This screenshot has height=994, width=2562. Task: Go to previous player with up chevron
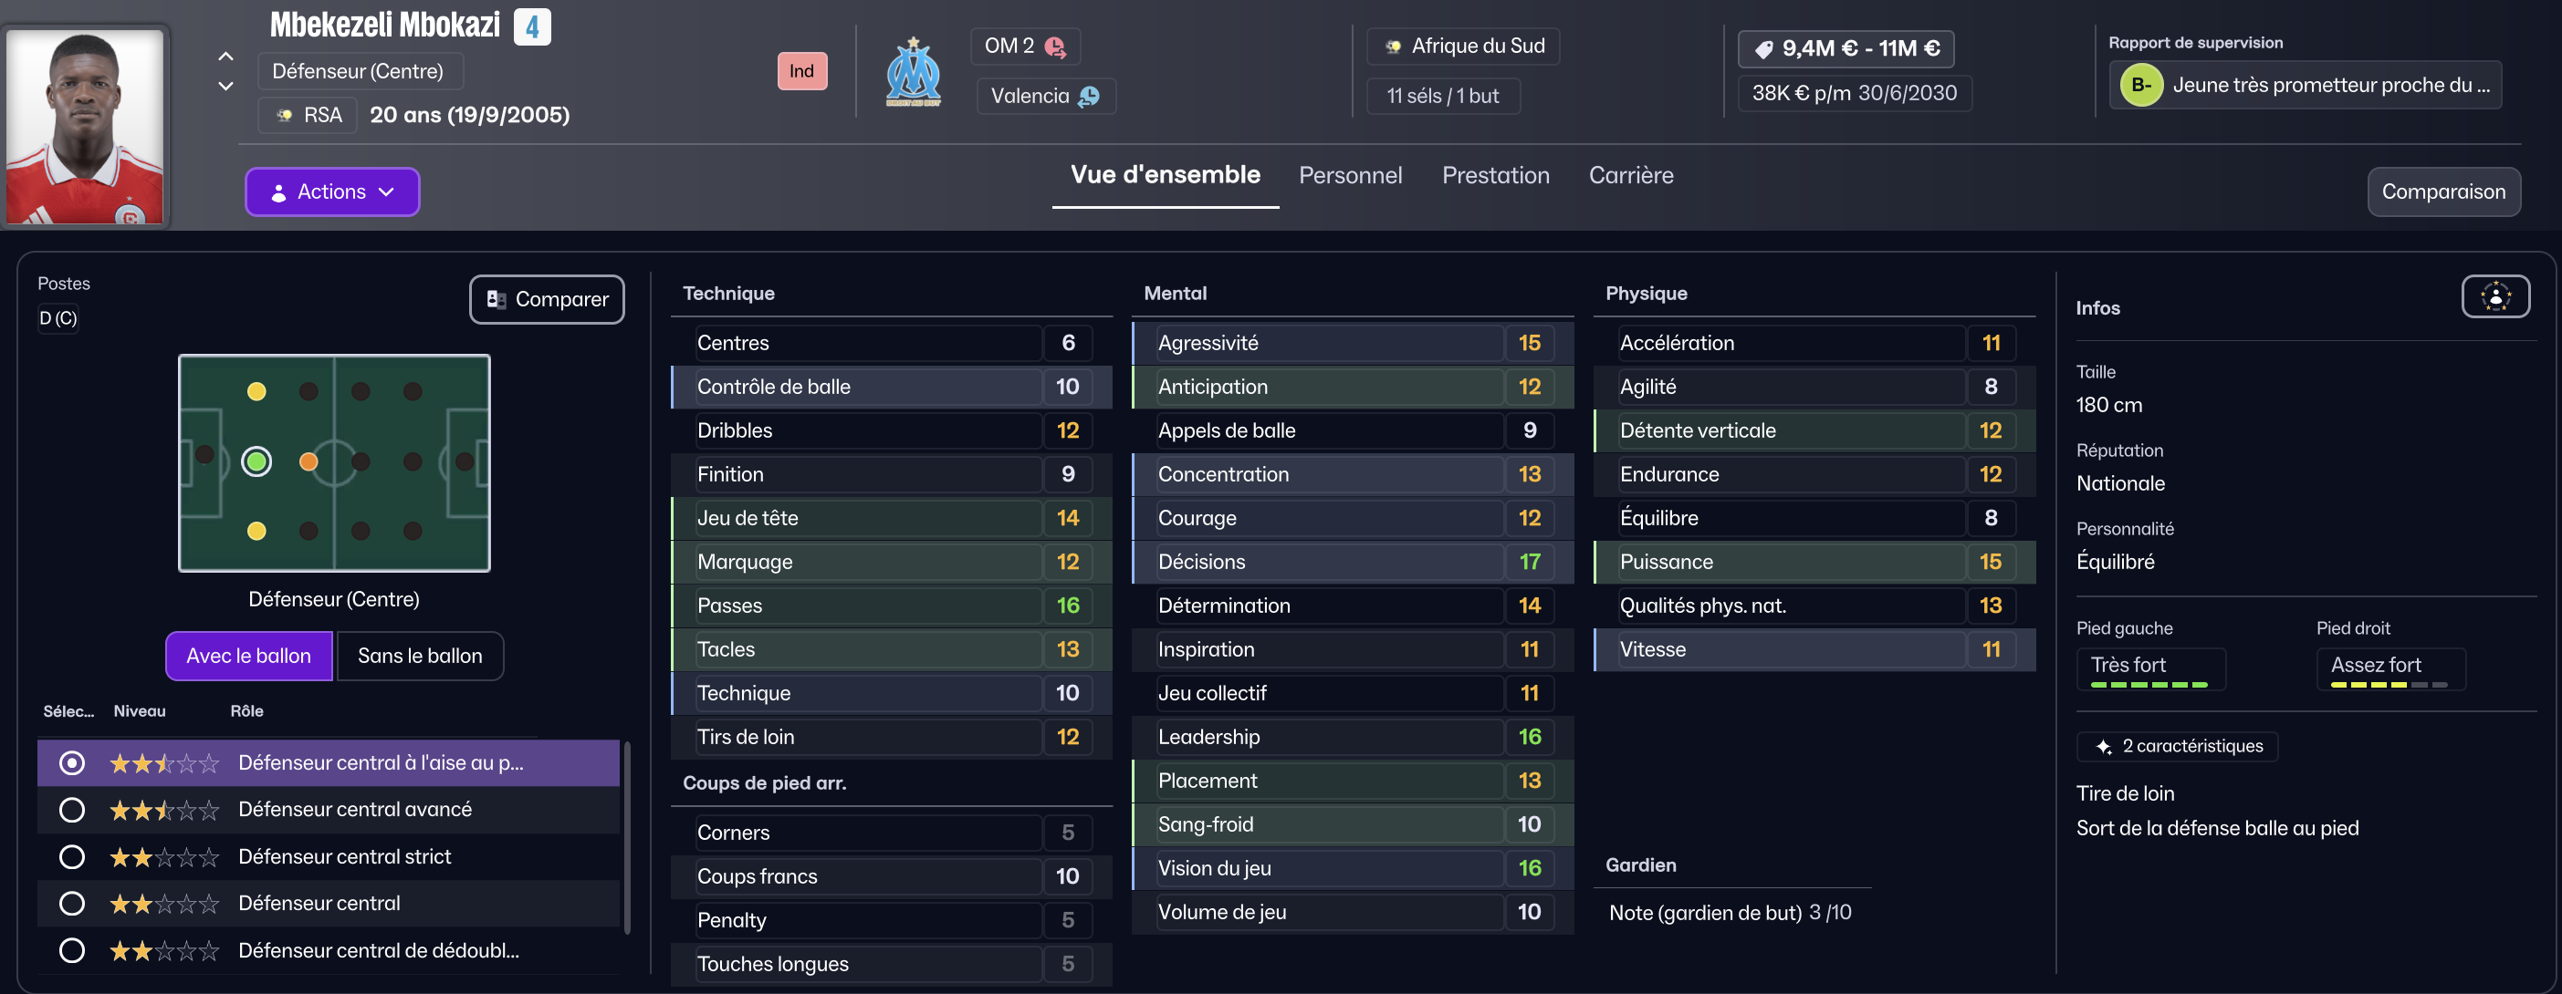[x=225, y=57]
